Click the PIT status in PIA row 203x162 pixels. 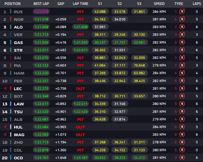tap(81, 66)
